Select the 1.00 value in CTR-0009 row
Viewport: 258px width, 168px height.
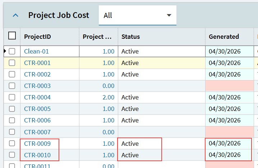pyautogui.click(x=109, y=144)
